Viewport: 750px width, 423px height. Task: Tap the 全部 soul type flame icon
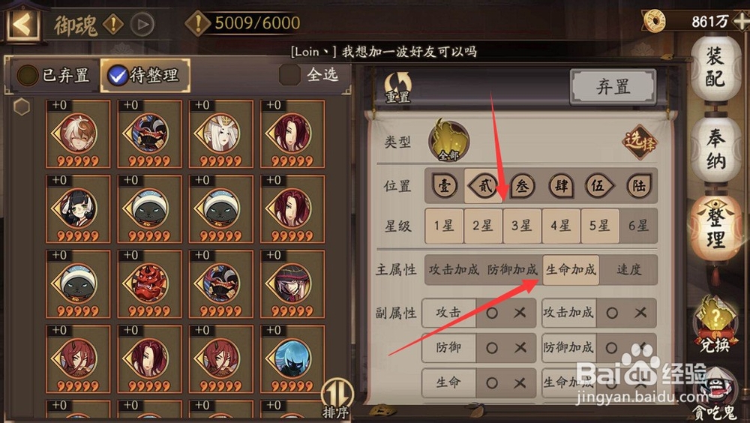point(448,141)
